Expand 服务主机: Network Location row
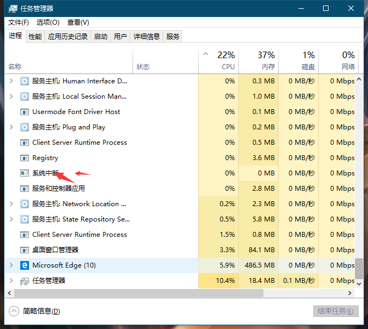This screenshot has width=368, height=329. [x=12, y=204]
